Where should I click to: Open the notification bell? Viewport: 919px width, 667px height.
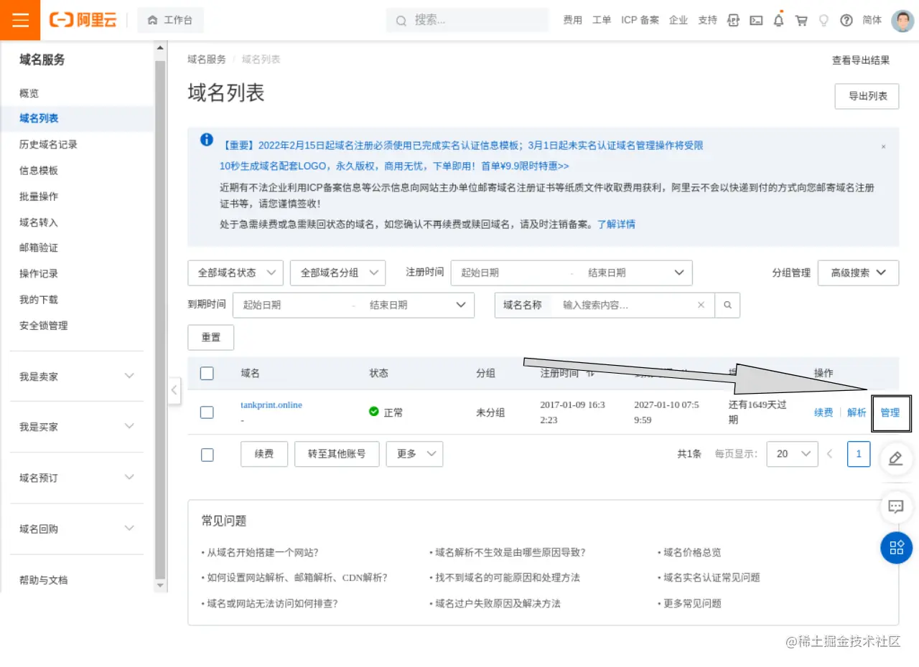[778, 20]
